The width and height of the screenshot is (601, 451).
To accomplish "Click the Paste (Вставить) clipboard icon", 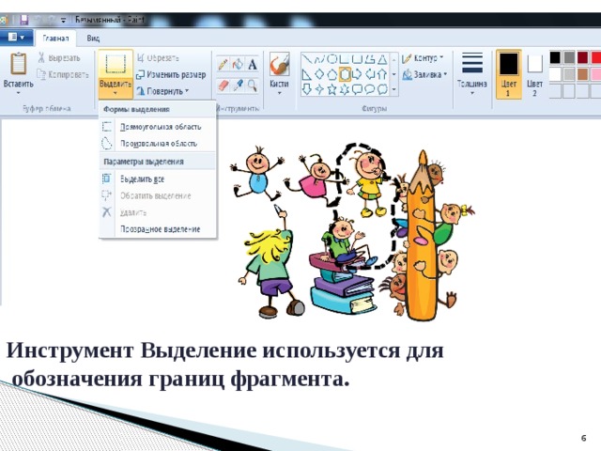I will point(19,64).
